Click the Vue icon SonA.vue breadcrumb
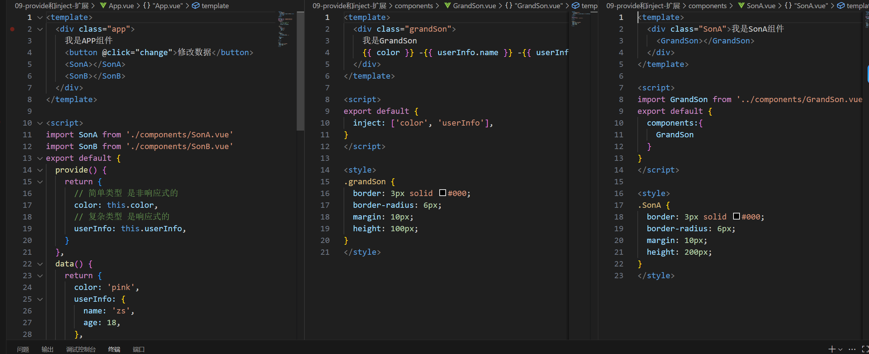 tap(741, 6)
